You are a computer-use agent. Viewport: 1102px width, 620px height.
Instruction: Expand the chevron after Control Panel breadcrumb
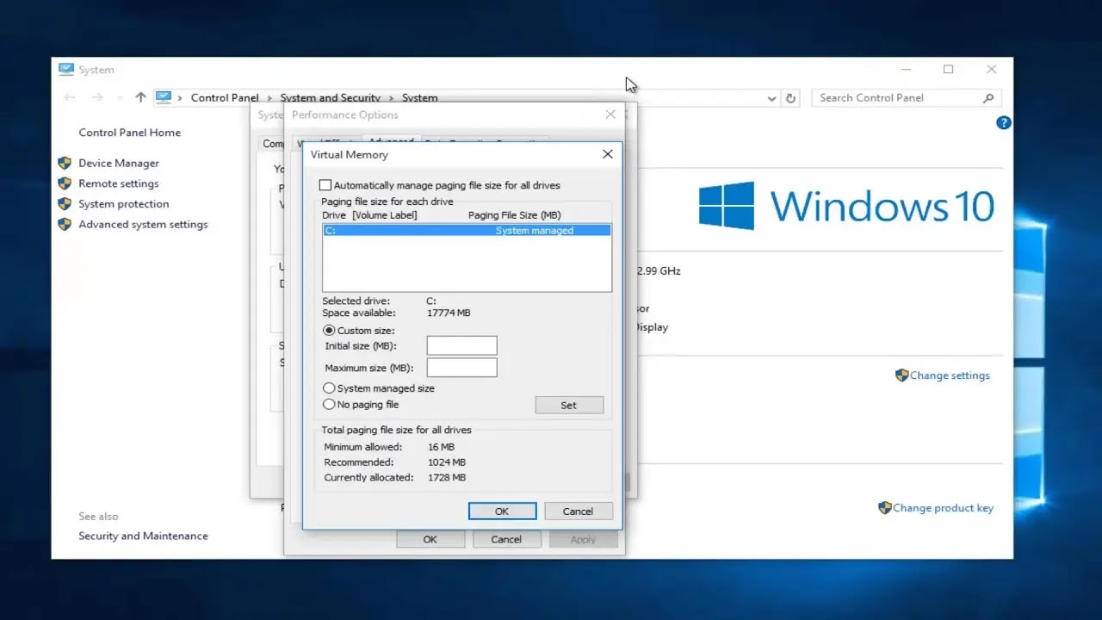(x=269, y=98)
